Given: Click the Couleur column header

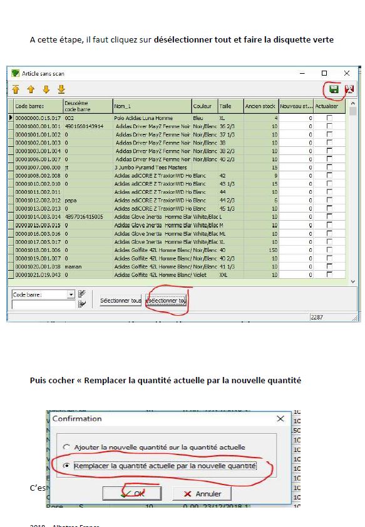Looking at the screenshot, I should click(205, 106).
